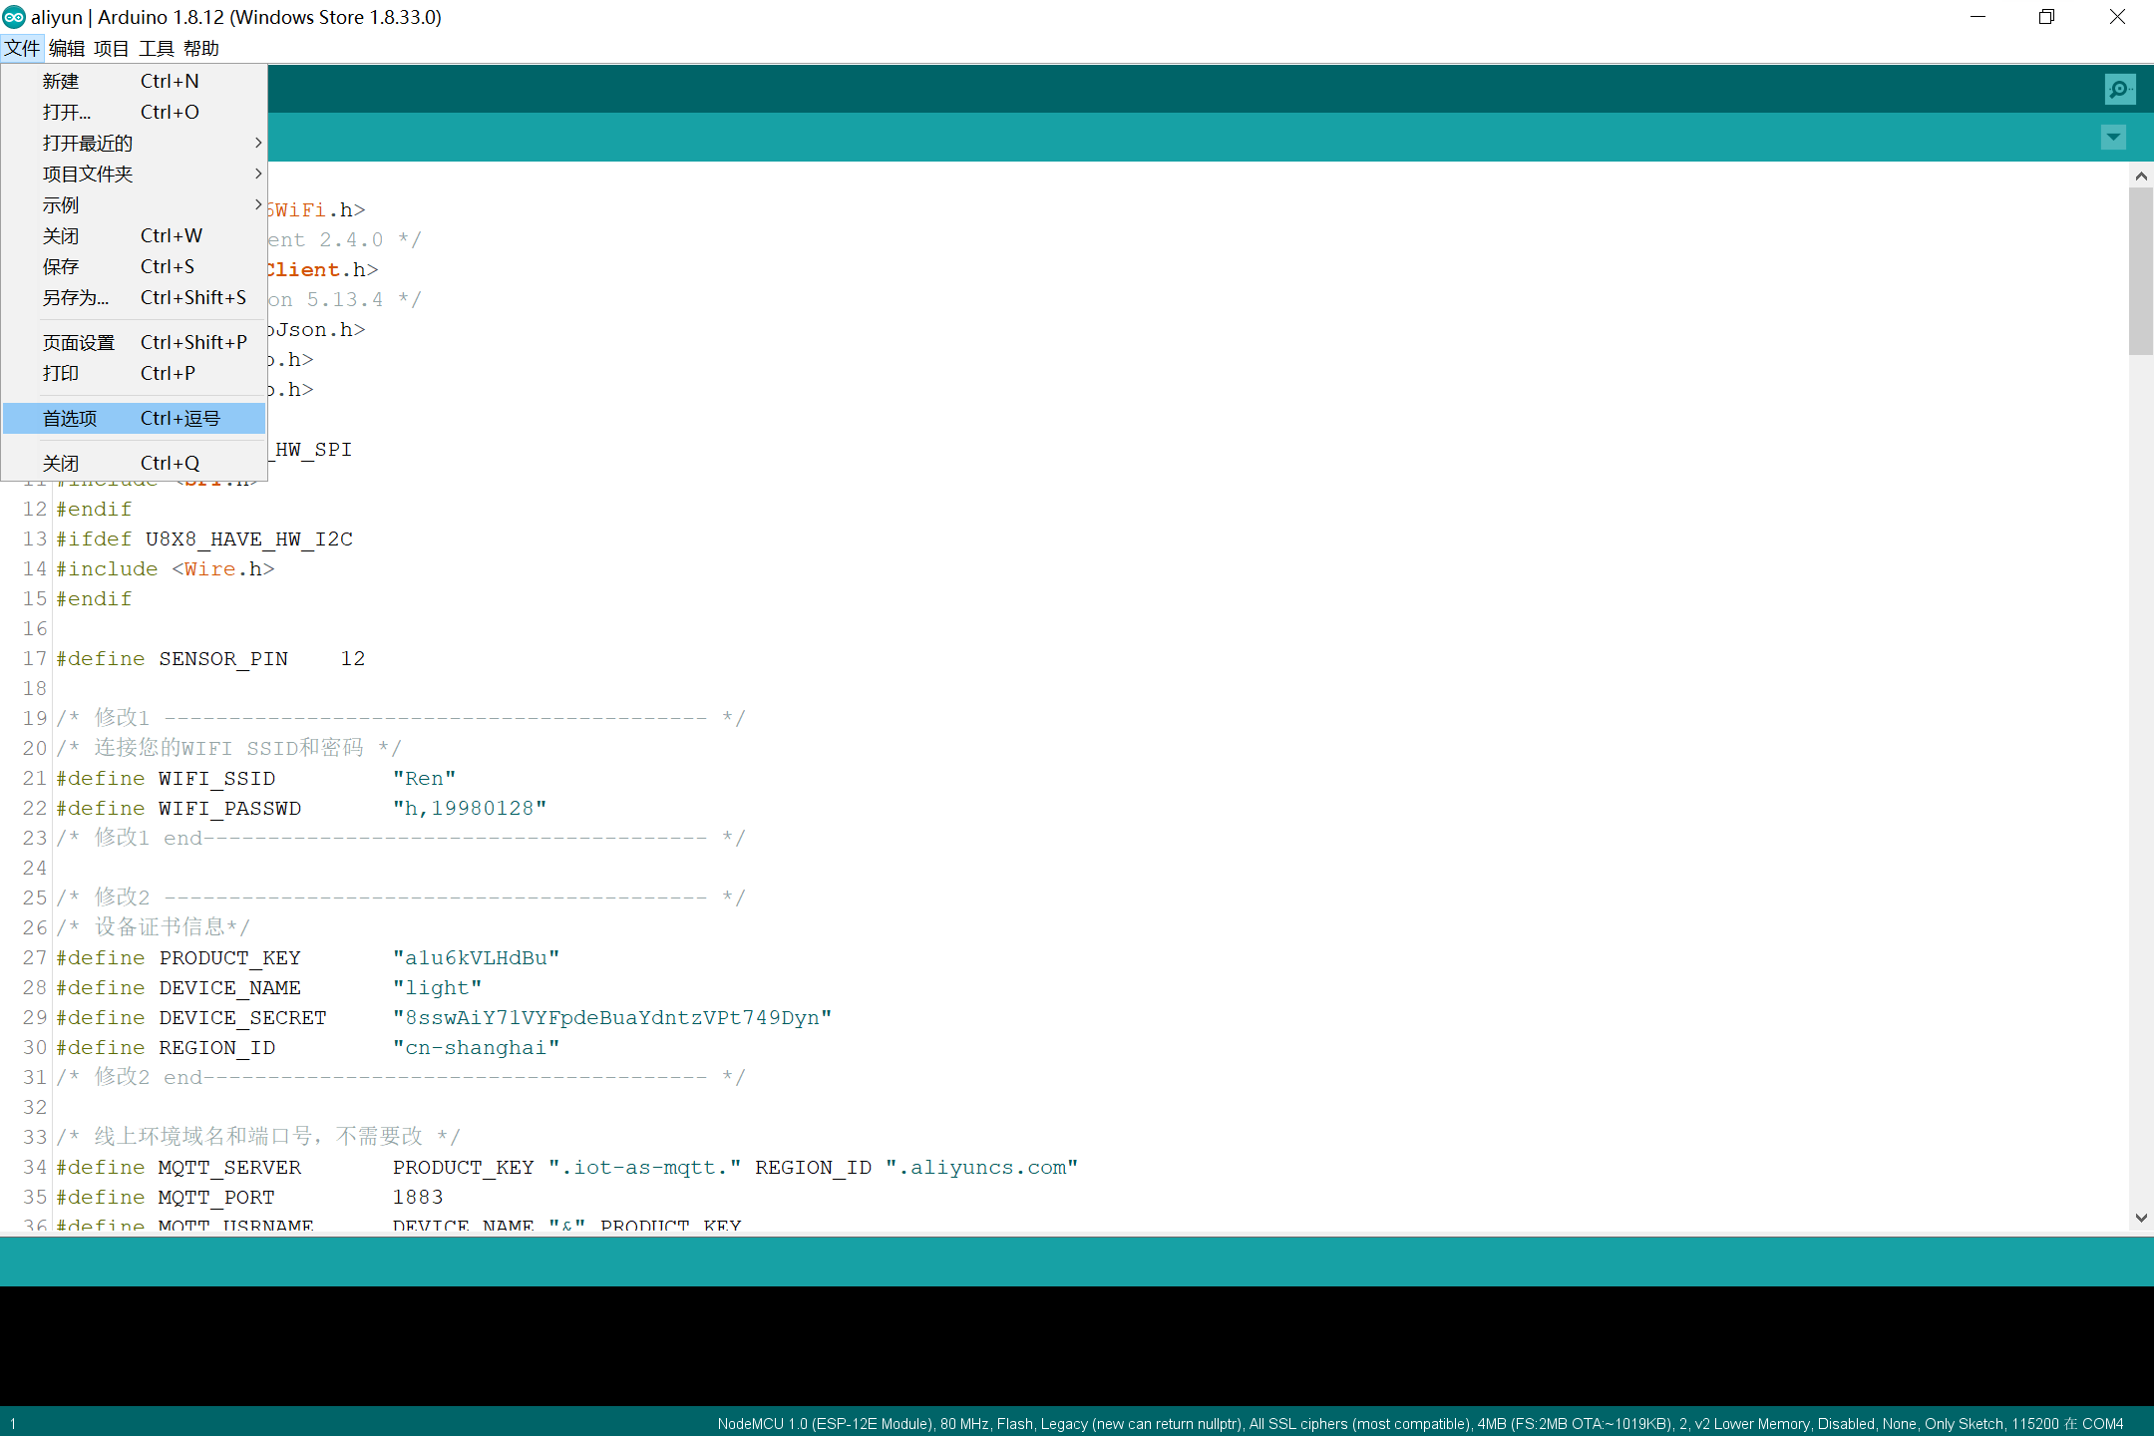The image size is (2154, 1436).
Task: Open the 编辑 menu
Action: click(x=67, y=48)
